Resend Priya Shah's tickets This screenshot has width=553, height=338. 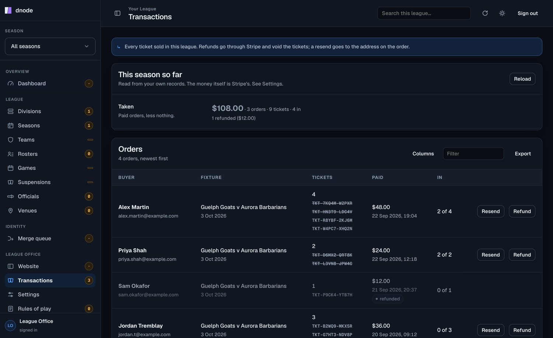(491, 255)
